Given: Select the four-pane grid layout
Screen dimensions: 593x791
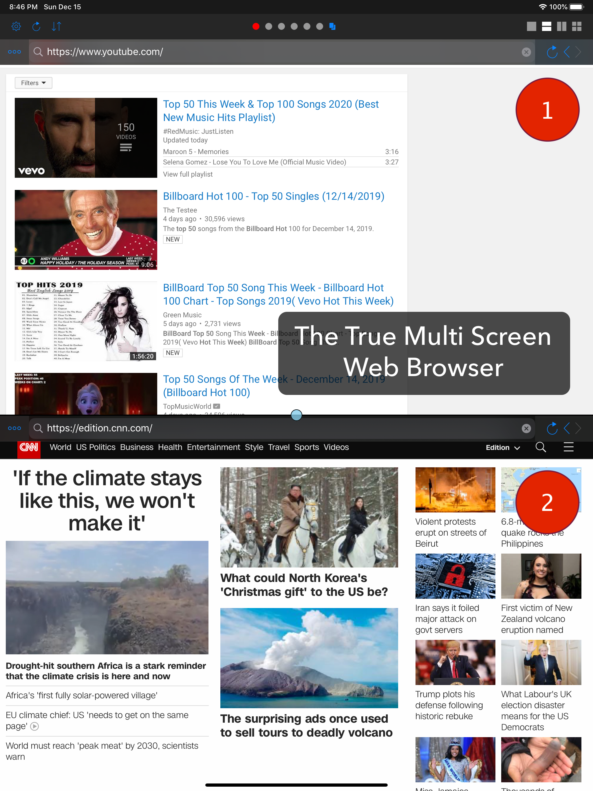Looking at the screenshot, I should coord(576,26).
